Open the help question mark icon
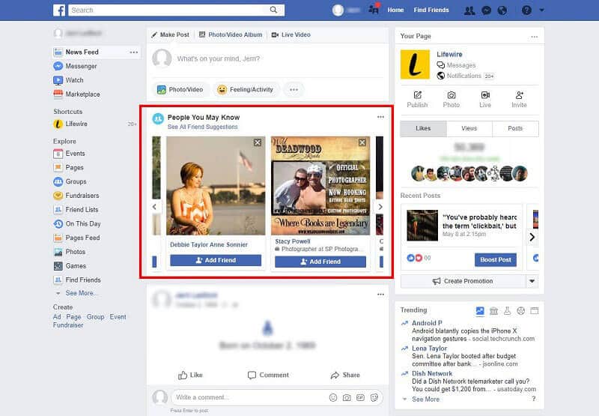The image size is (599, 416). (526, 10)
